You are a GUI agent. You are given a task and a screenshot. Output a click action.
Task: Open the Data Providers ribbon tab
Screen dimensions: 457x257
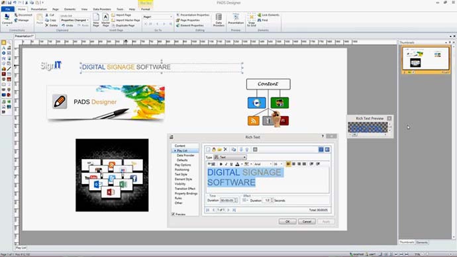[x=102, y=9]
